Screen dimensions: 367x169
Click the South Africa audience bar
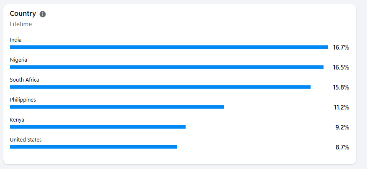(x=161, y=87)
